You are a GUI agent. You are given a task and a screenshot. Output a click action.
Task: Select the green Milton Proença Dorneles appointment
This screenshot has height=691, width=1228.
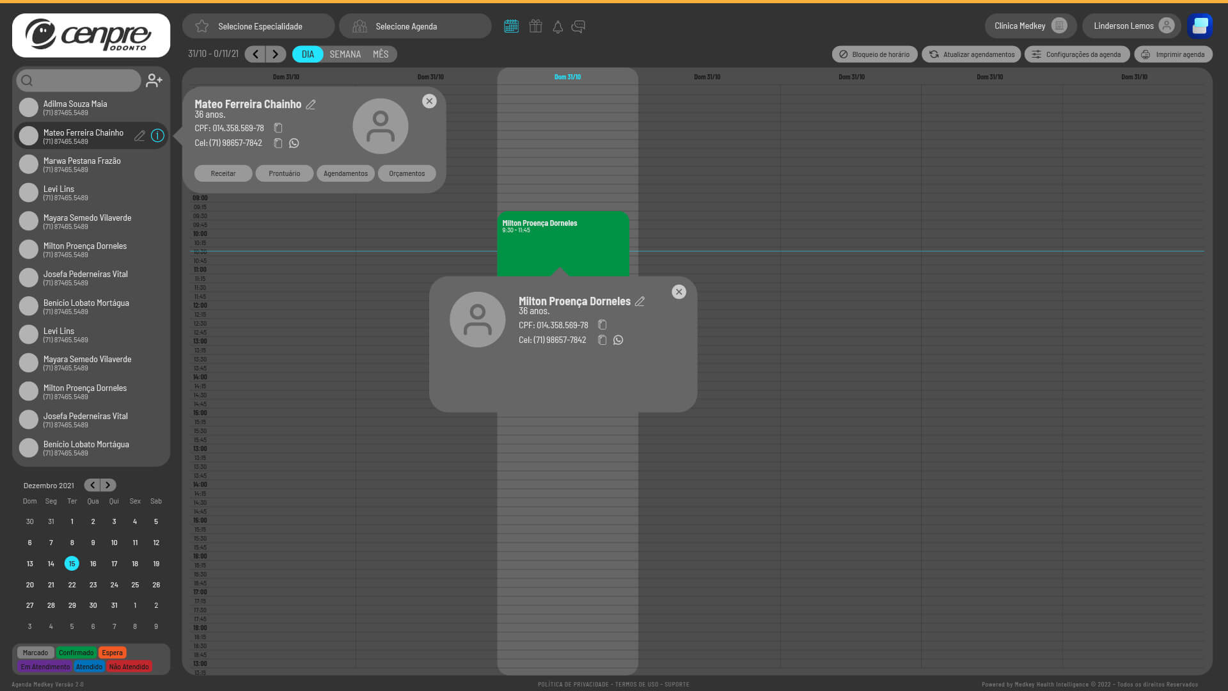coord(563,244)
